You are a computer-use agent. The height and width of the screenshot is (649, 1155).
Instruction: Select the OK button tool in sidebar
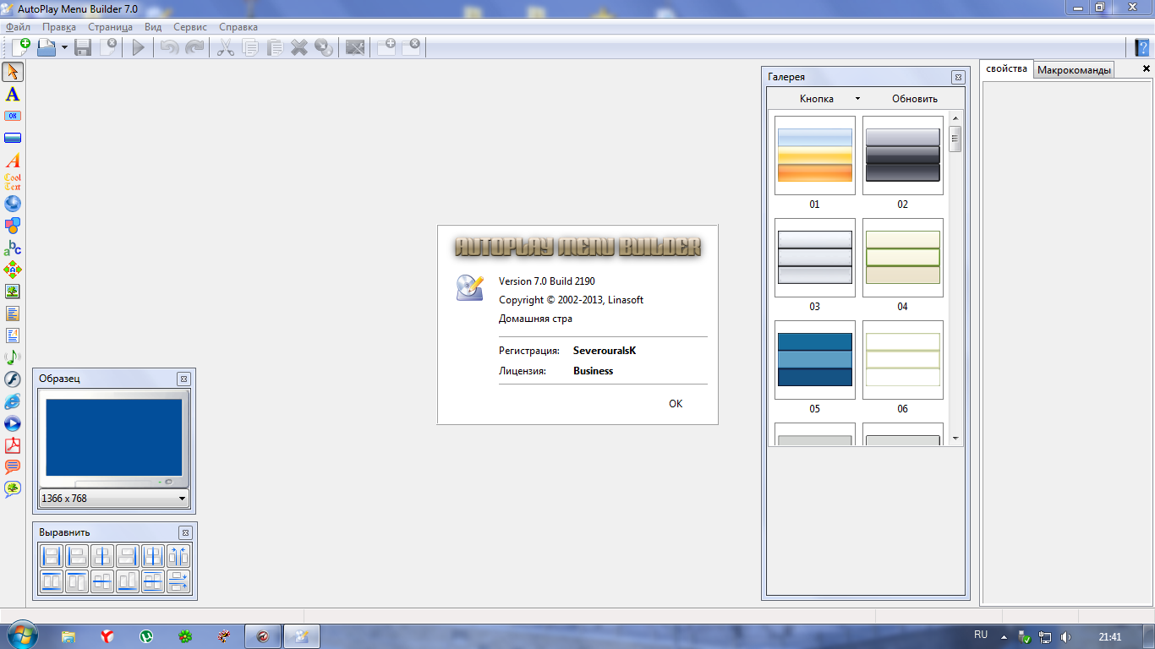click(x=13, y=116)
